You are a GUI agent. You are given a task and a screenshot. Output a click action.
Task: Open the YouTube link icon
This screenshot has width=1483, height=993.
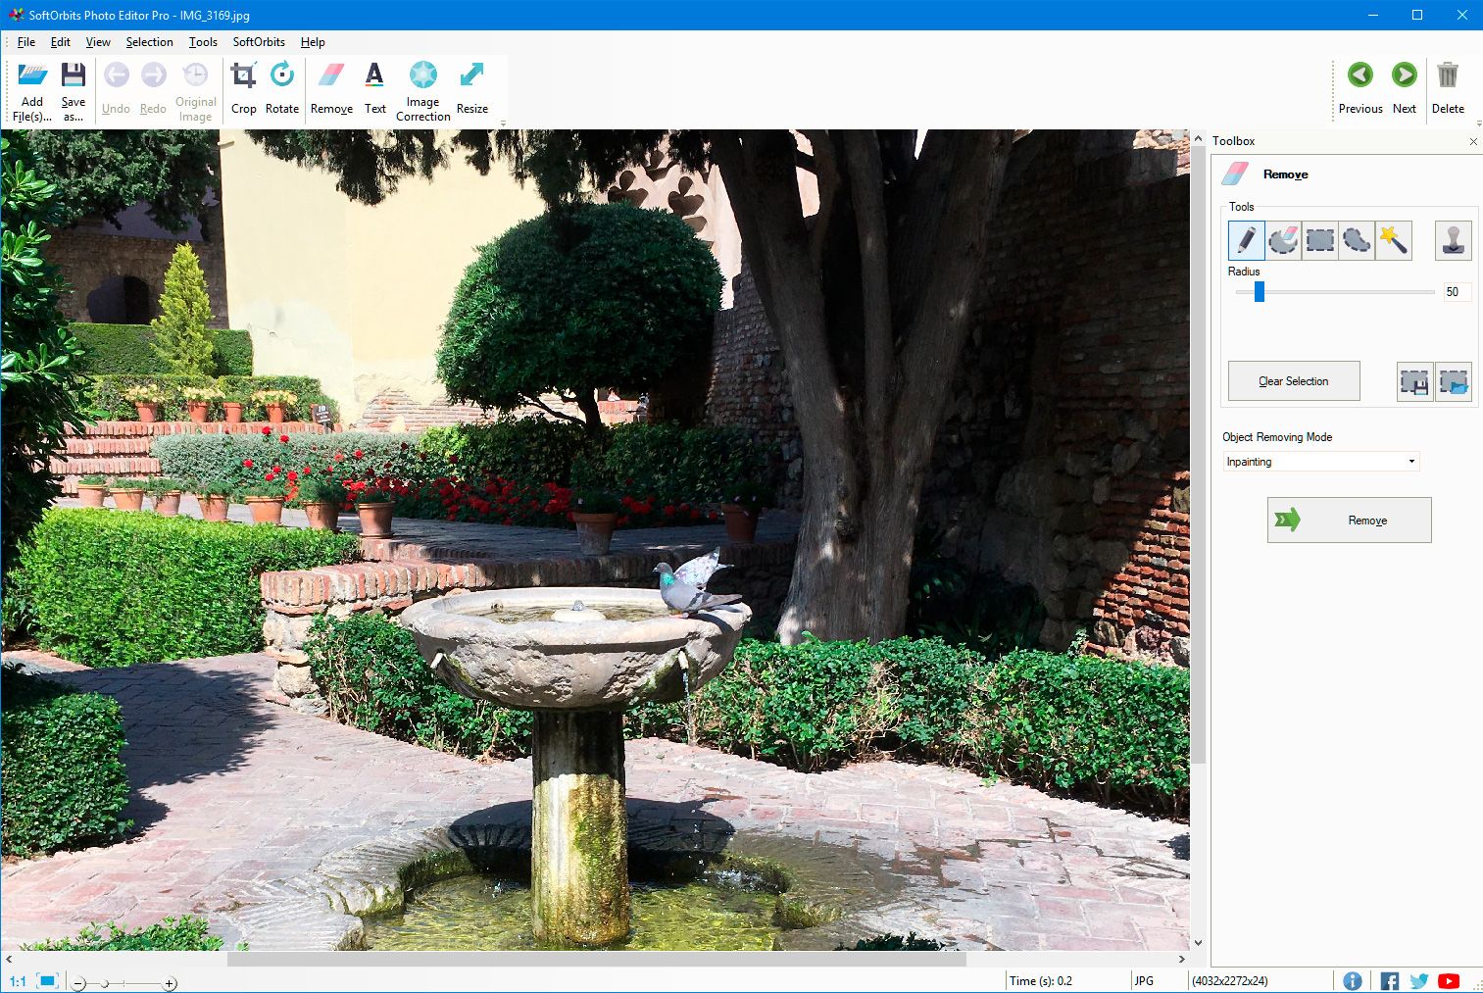pyautogui.click(x=1449, y=980)
